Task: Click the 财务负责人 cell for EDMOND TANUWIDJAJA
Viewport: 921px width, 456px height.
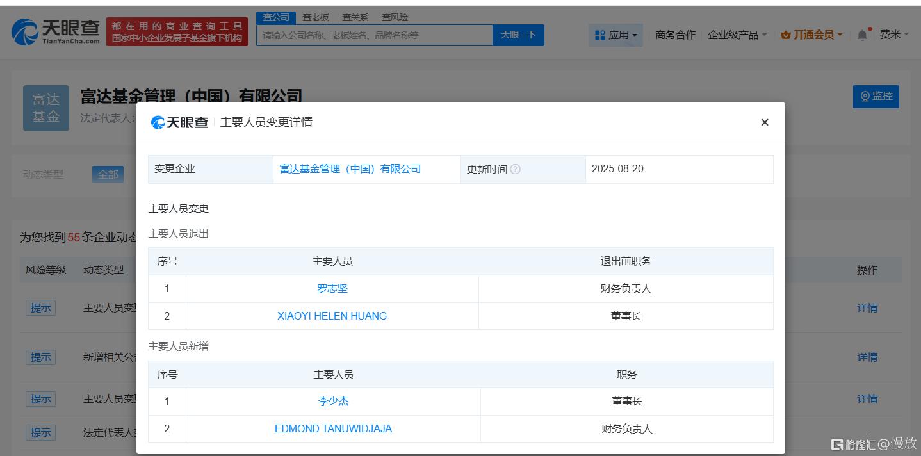Action: 627,429
